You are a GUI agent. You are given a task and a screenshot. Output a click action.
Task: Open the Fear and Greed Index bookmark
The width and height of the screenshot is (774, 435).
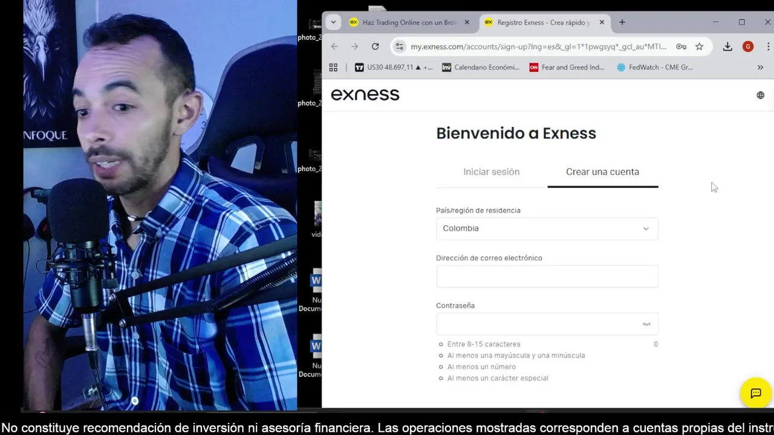coord(567,68)
